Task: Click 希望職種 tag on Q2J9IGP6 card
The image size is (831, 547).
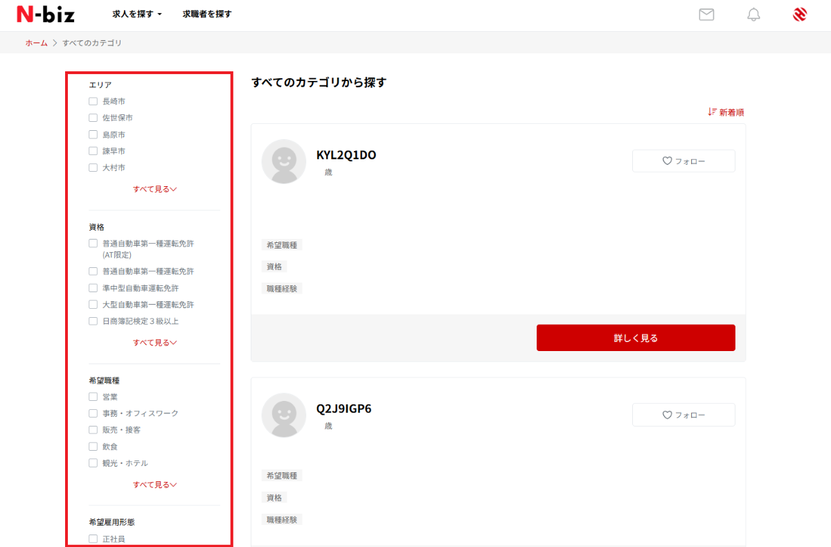Action: click(x=282, y=476)
